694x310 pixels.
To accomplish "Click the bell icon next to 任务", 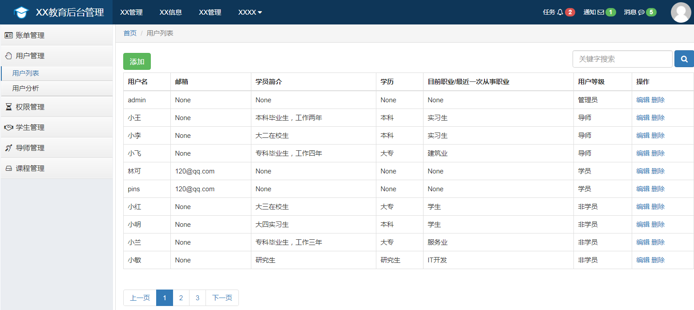I will 560,12.
